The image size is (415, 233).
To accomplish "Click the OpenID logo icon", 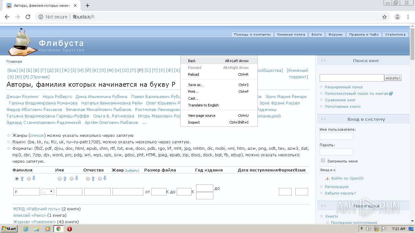I will coord(327,179).
